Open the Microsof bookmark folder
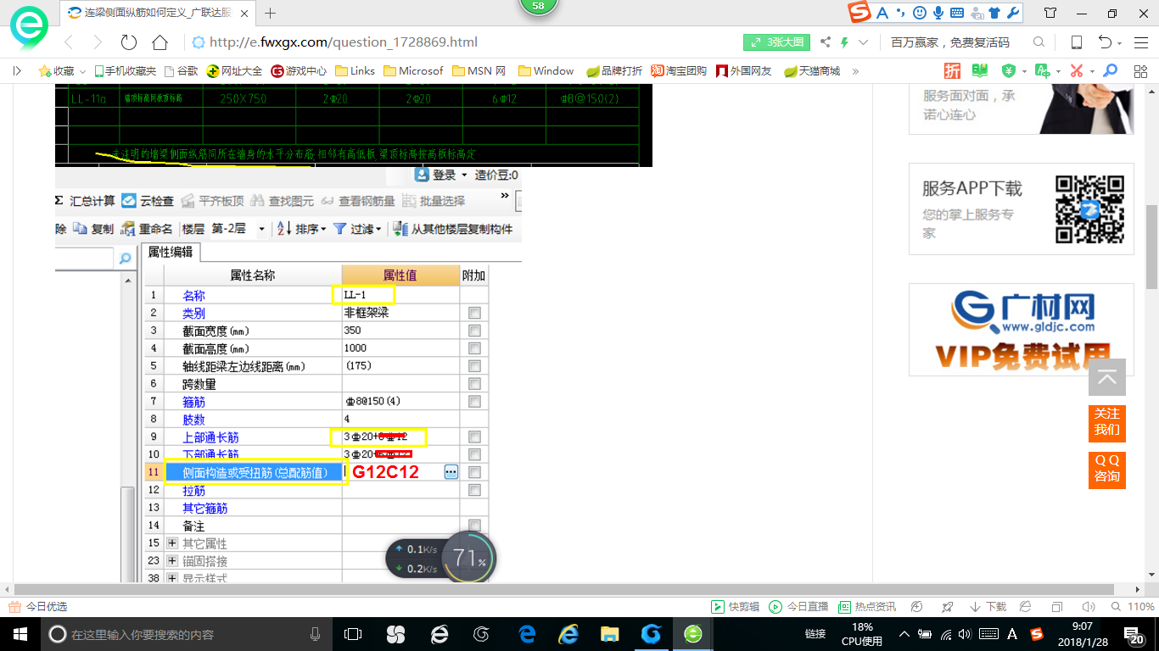Image resolution: width=1159 pixels, height=651 pixels. [x=413, y=71]
